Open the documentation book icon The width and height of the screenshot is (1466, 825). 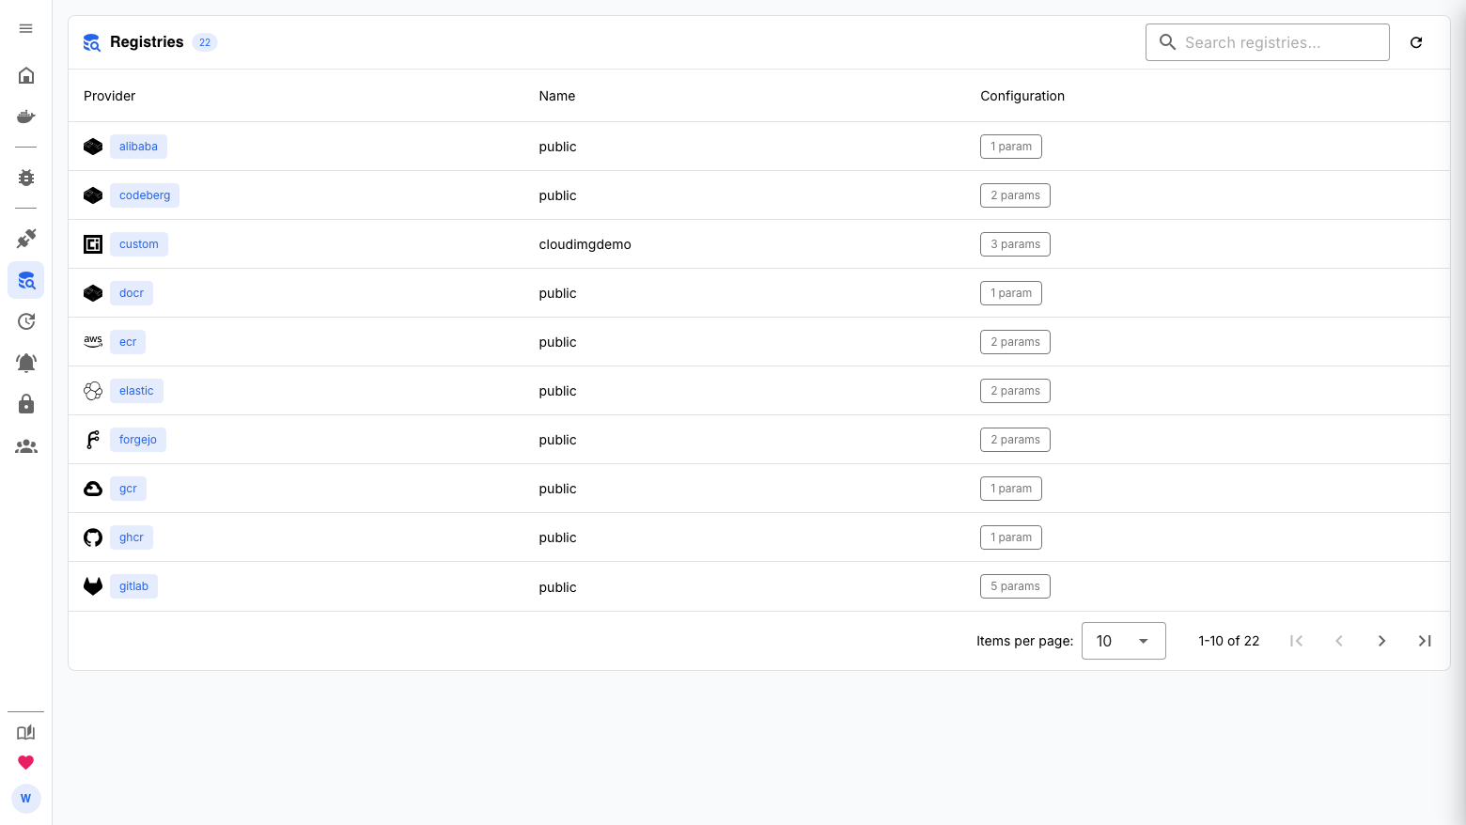pyautogui.click(x=26, y=733)
